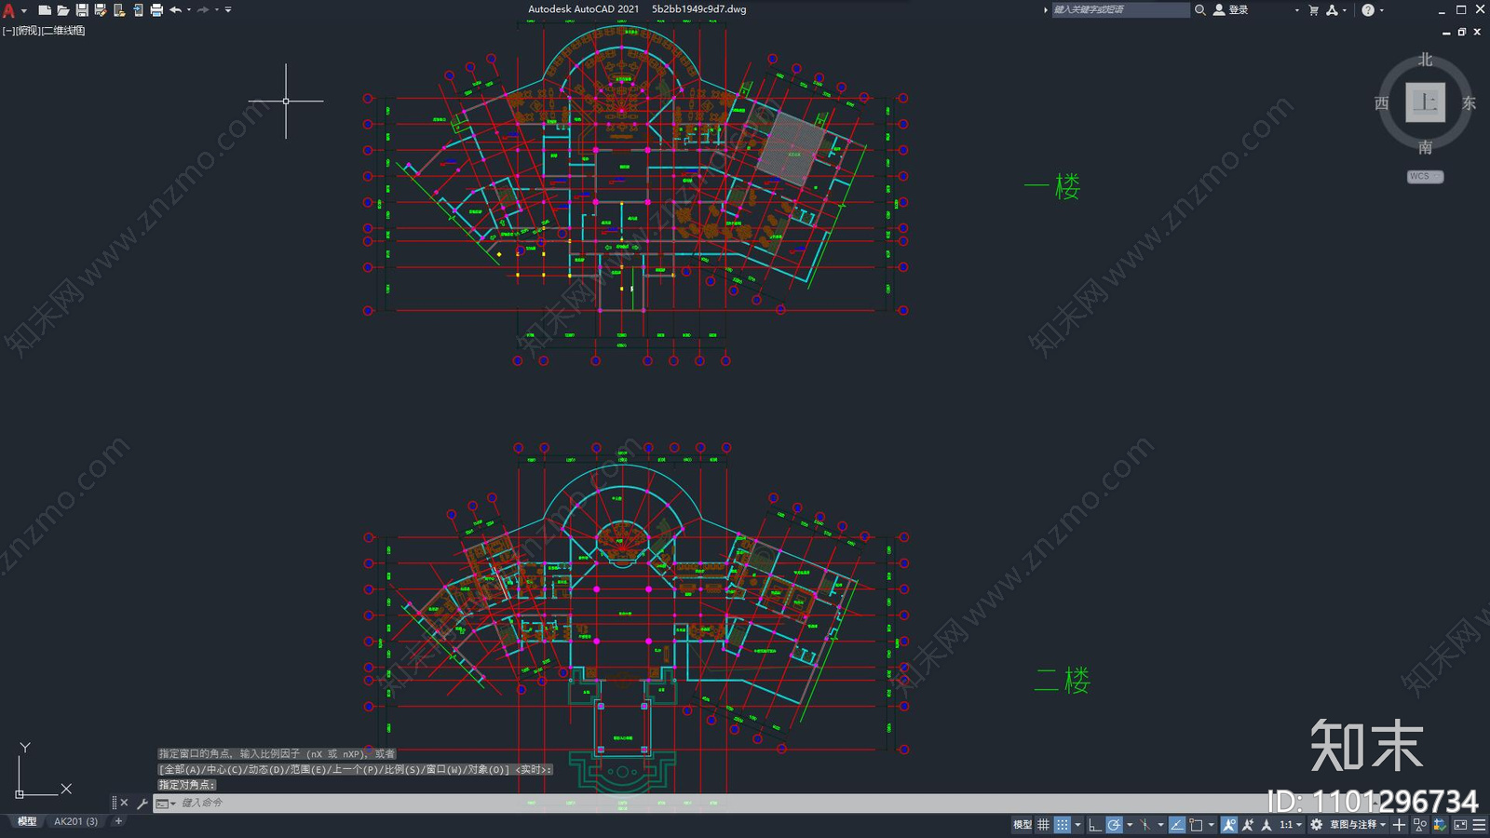
Task: Toggle 2D object snap
Action: [1196, 825]
